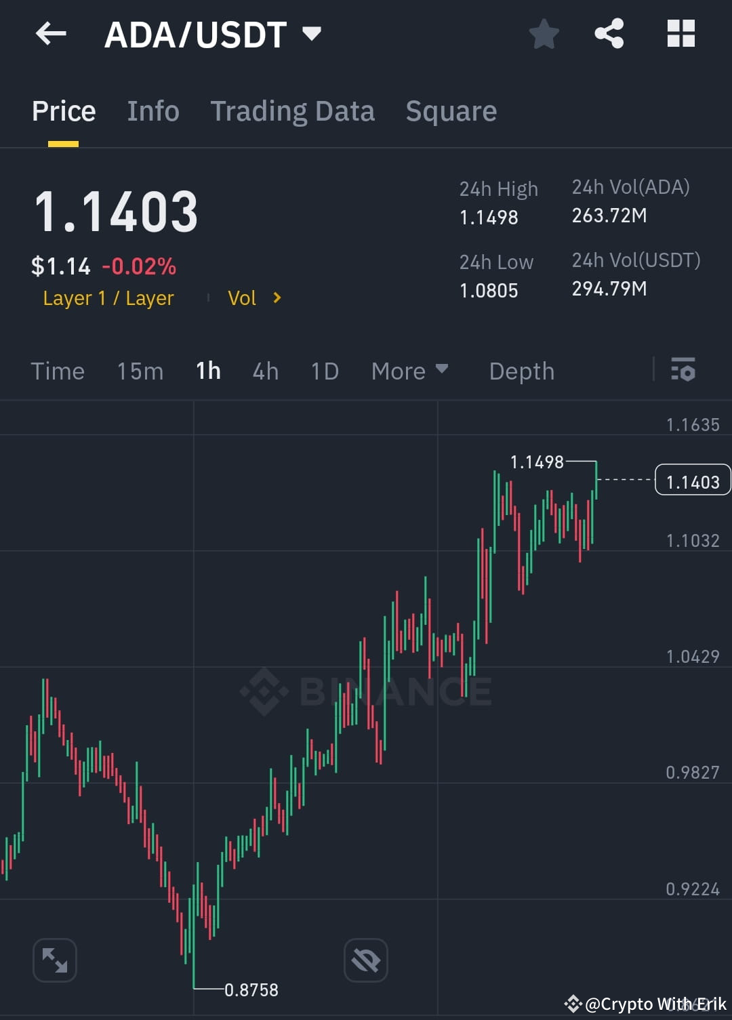Image resolution: width=732 pixels, height=1020 pixels.
Task: Go back using the arrow icon
Action: point(51,33)
